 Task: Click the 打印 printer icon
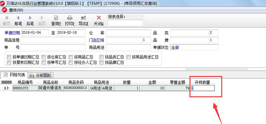[70, 18]
